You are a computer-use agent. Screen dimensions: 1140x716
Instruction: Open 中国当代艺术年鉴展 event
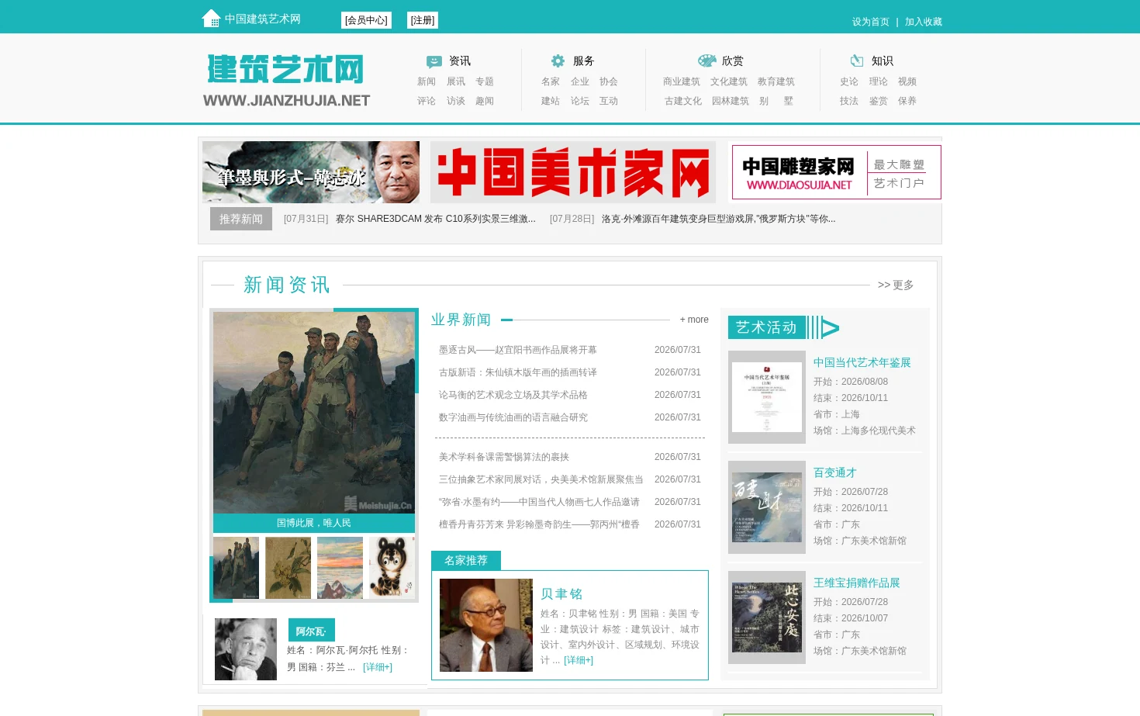tap(862, 362)
